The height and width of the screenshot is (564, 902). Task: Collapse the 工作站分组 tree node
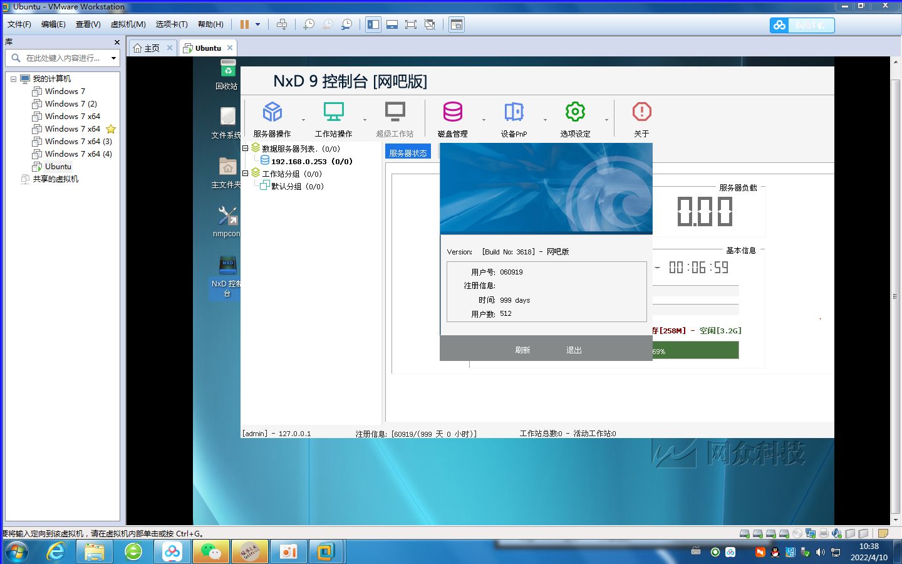pyautogui.click(x=246, y=174)
